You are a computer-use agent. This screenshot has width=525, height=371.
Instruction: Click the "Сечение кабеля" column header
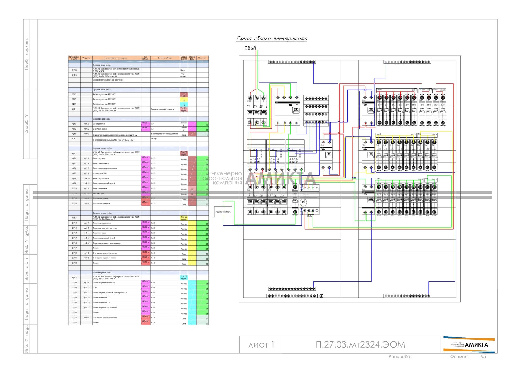click(x=165, y=58)
